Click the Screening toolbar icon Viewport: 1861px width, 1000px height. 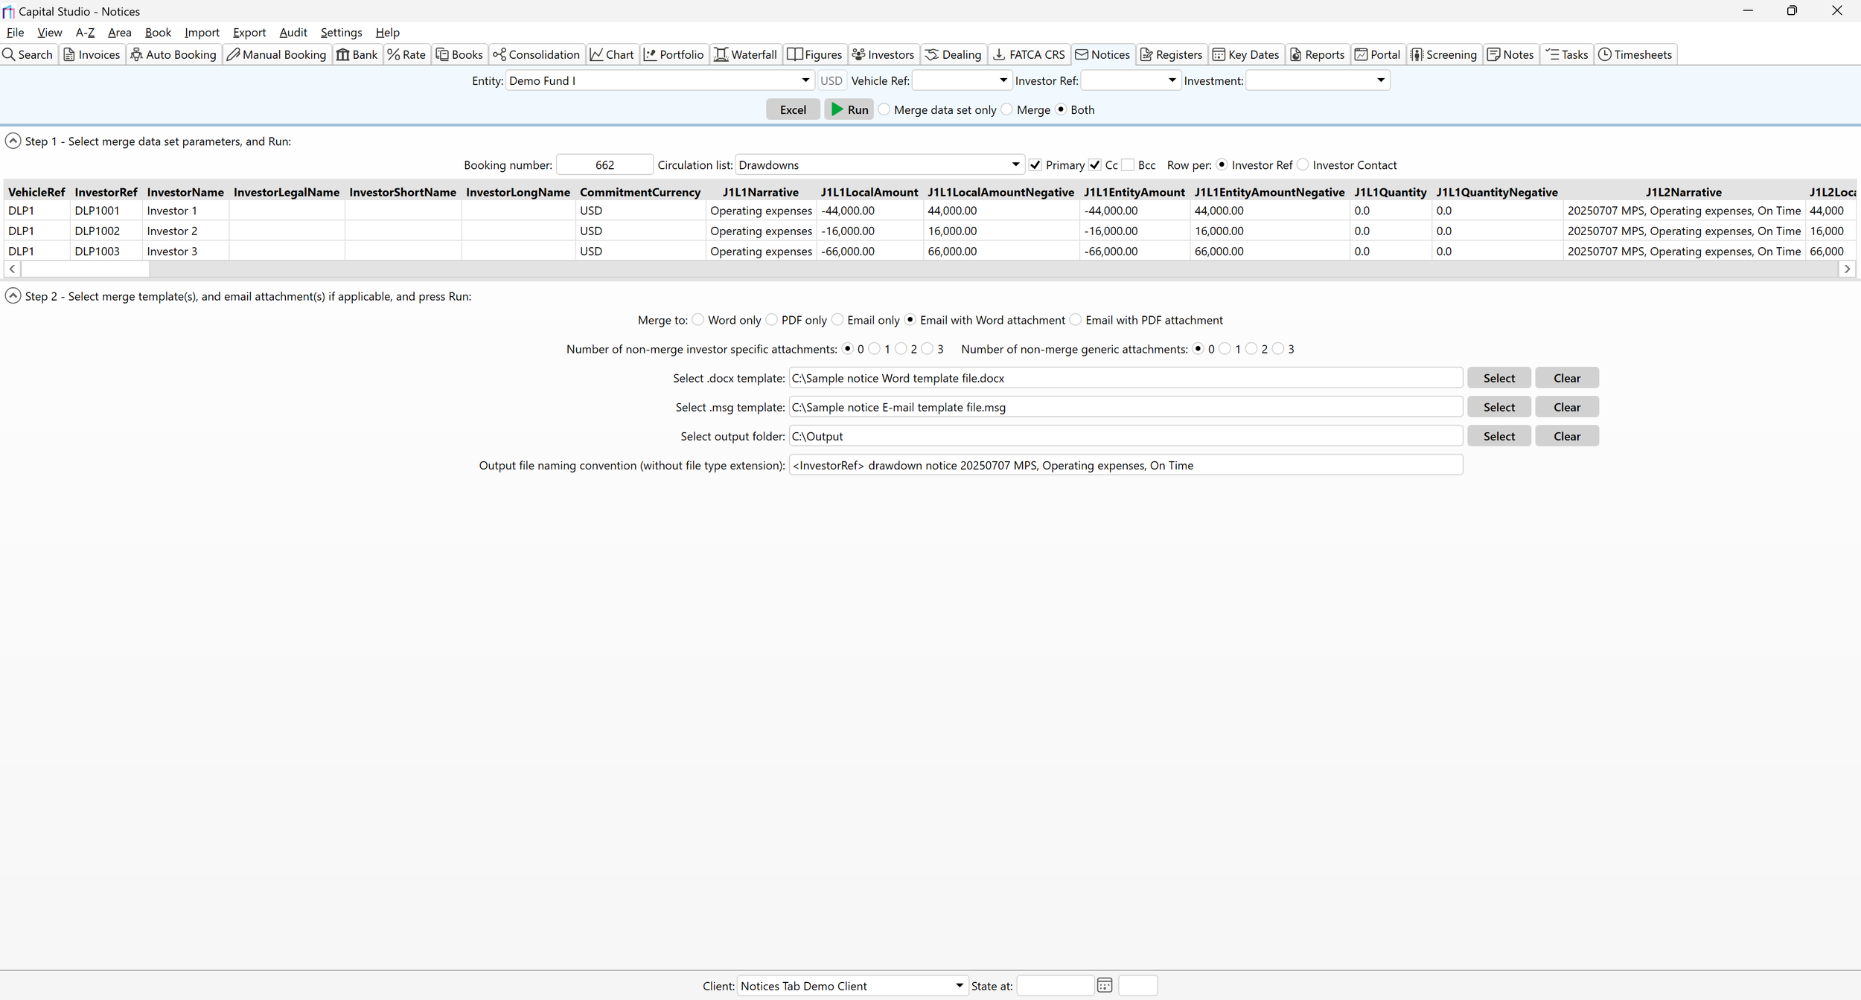(x=1417, y=54)
